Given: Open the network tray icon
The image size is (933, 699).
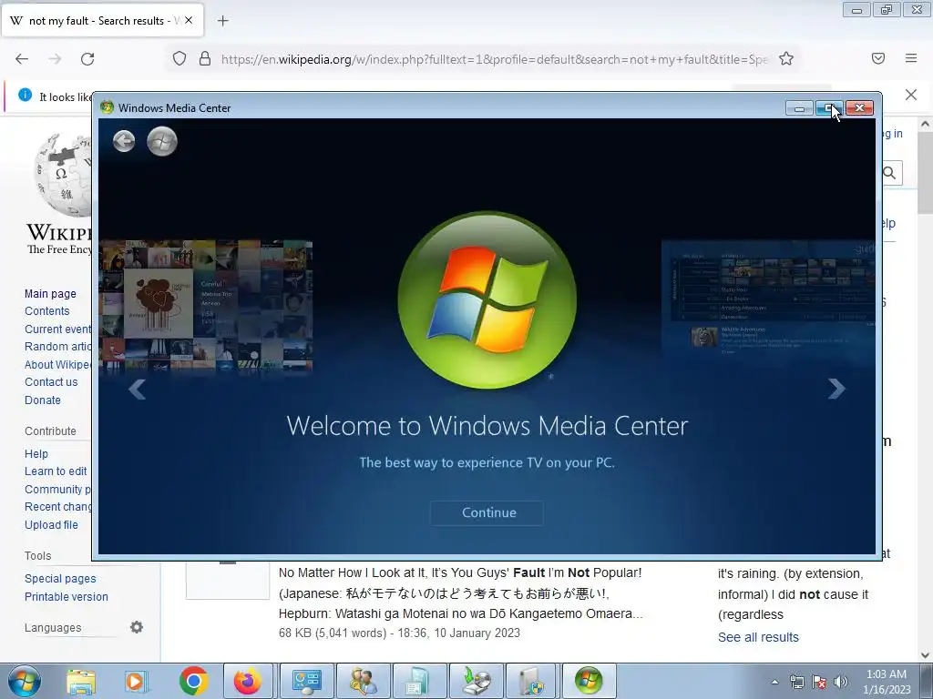Looking at the screenshot, I should 796,682.
